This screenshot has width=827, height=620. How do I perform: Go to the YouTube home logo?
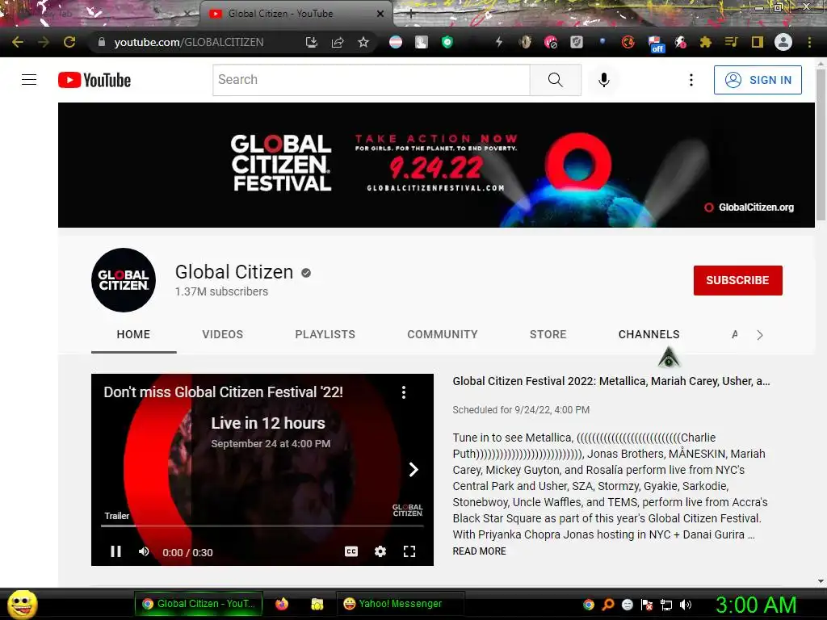[94, 80]
